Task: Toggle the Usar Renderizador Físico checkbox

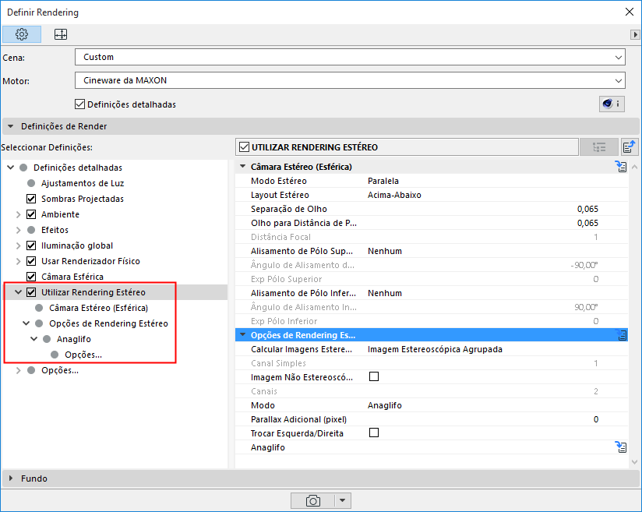Action: click(x=31, y=261)
